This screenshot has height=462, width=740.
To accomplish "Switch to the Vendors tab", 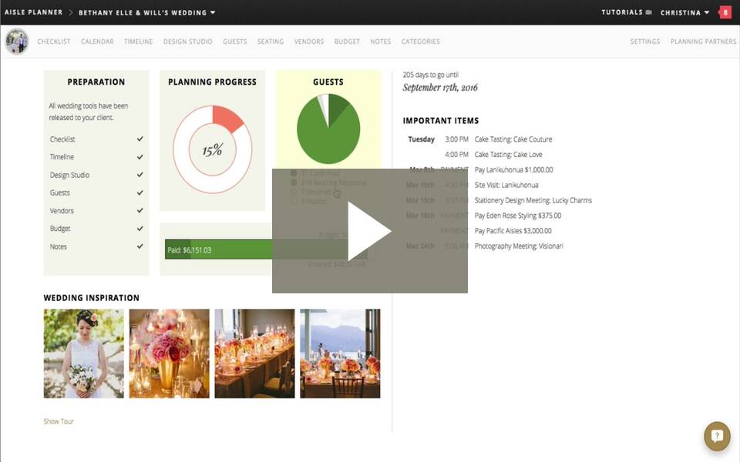I will (x=309, y=42).
